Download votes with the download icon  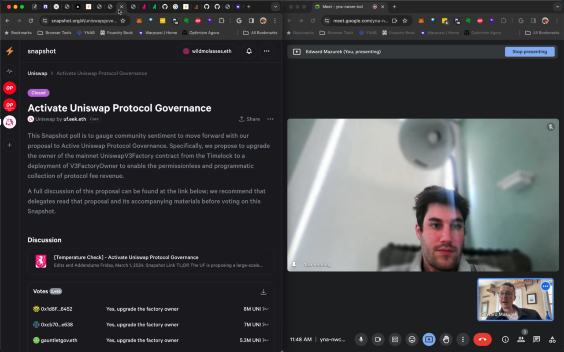click(x=263, y=292)
